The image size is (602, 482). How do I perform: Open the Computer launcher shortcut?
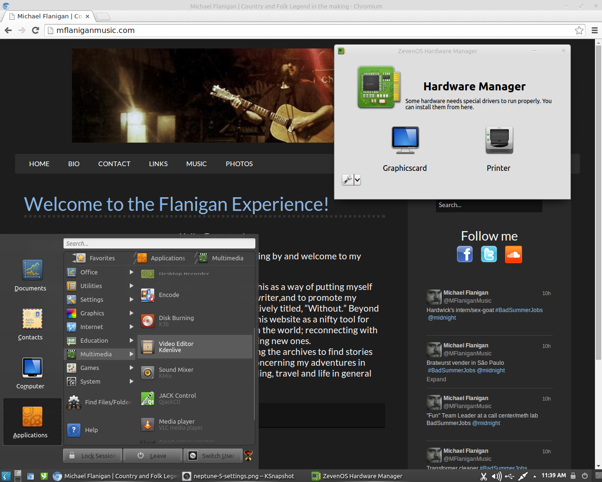pos(31,373)
